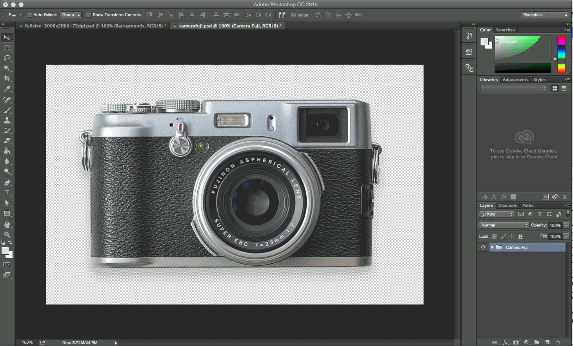Select the Eyedropper tool
The image size is (573, 346).
point(7,89)
